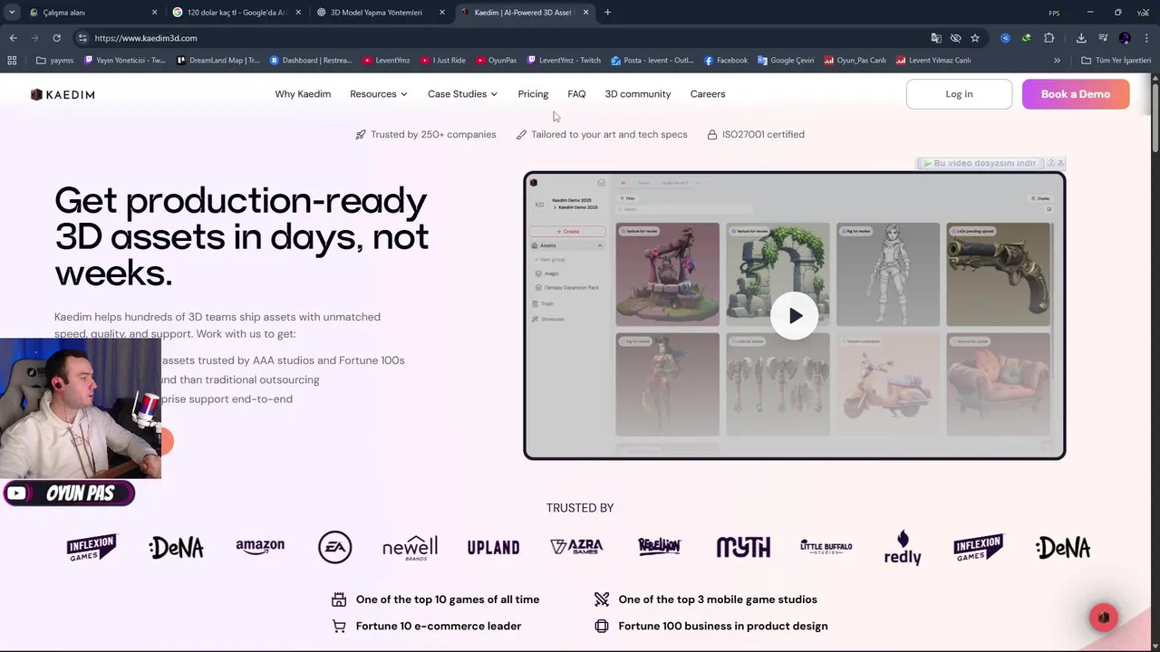The height and width of the screenshot is (652, 1160).
Task: Open the LeventYmz - Twitch bookmark
Action: click(x=564, y=61)
